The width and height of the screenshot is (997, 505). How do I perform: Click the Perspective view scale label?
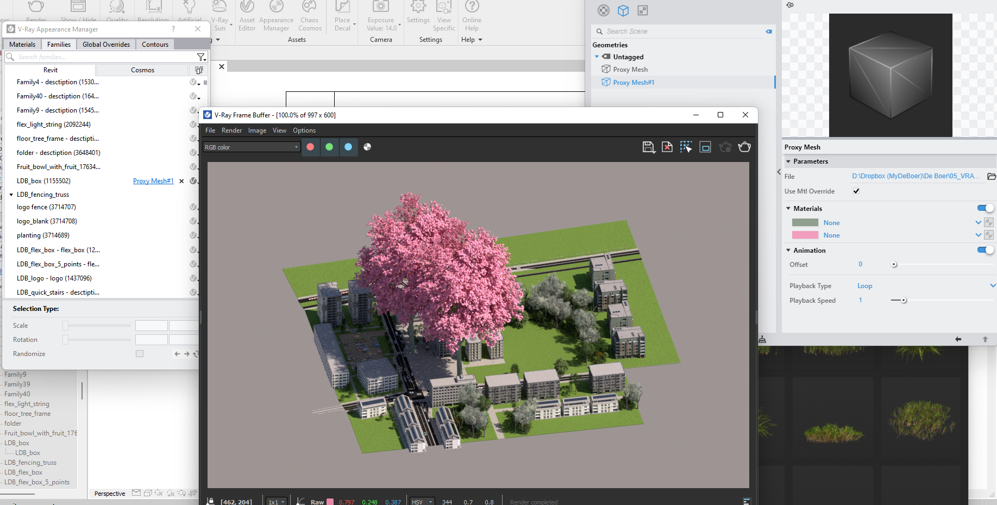click(110, 494)
